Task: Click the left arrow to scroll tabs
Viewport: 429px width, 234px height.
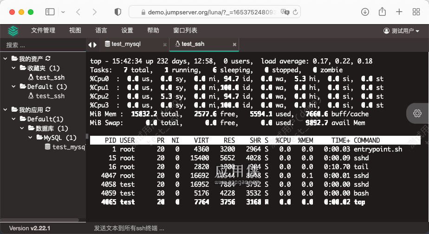Action: pyautogui.click(x=90, y=45)
